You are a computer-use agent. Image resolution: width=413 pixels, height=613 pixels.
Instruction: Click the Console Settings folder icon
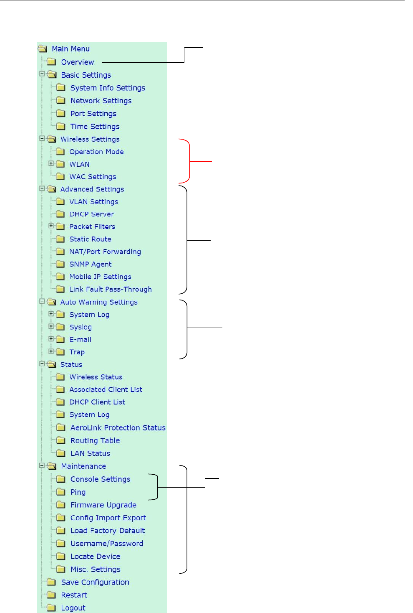click(x=61, y=479)
